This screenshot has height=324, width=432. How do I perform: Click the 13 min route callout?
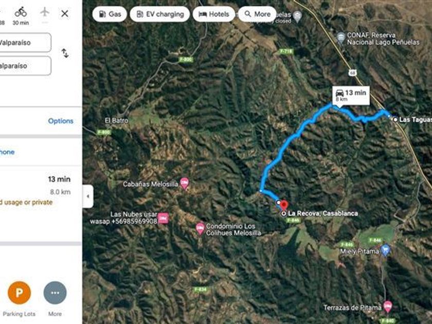point(351,96)
